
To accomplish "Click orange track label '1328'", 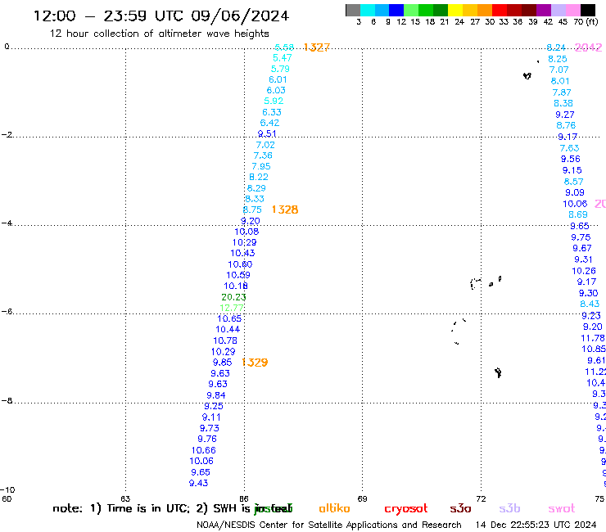I will (285, 210).
